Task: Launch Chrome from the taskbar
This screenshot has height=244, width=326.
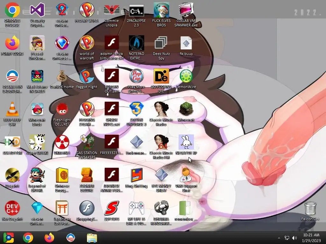Action: pos(28,238)
